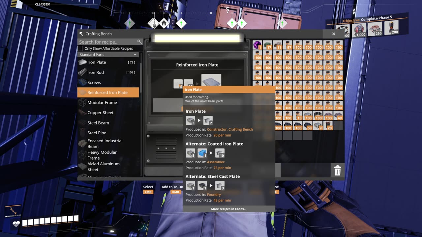Click the purple orb inventory item
This screenshot has width=422, height=237.
tap(257, 45)
